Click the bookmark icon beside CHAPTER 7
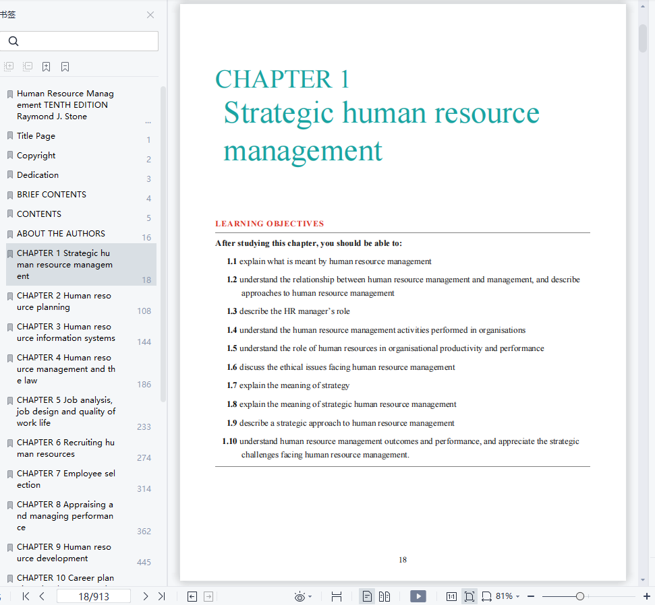 tap(10, 474)
